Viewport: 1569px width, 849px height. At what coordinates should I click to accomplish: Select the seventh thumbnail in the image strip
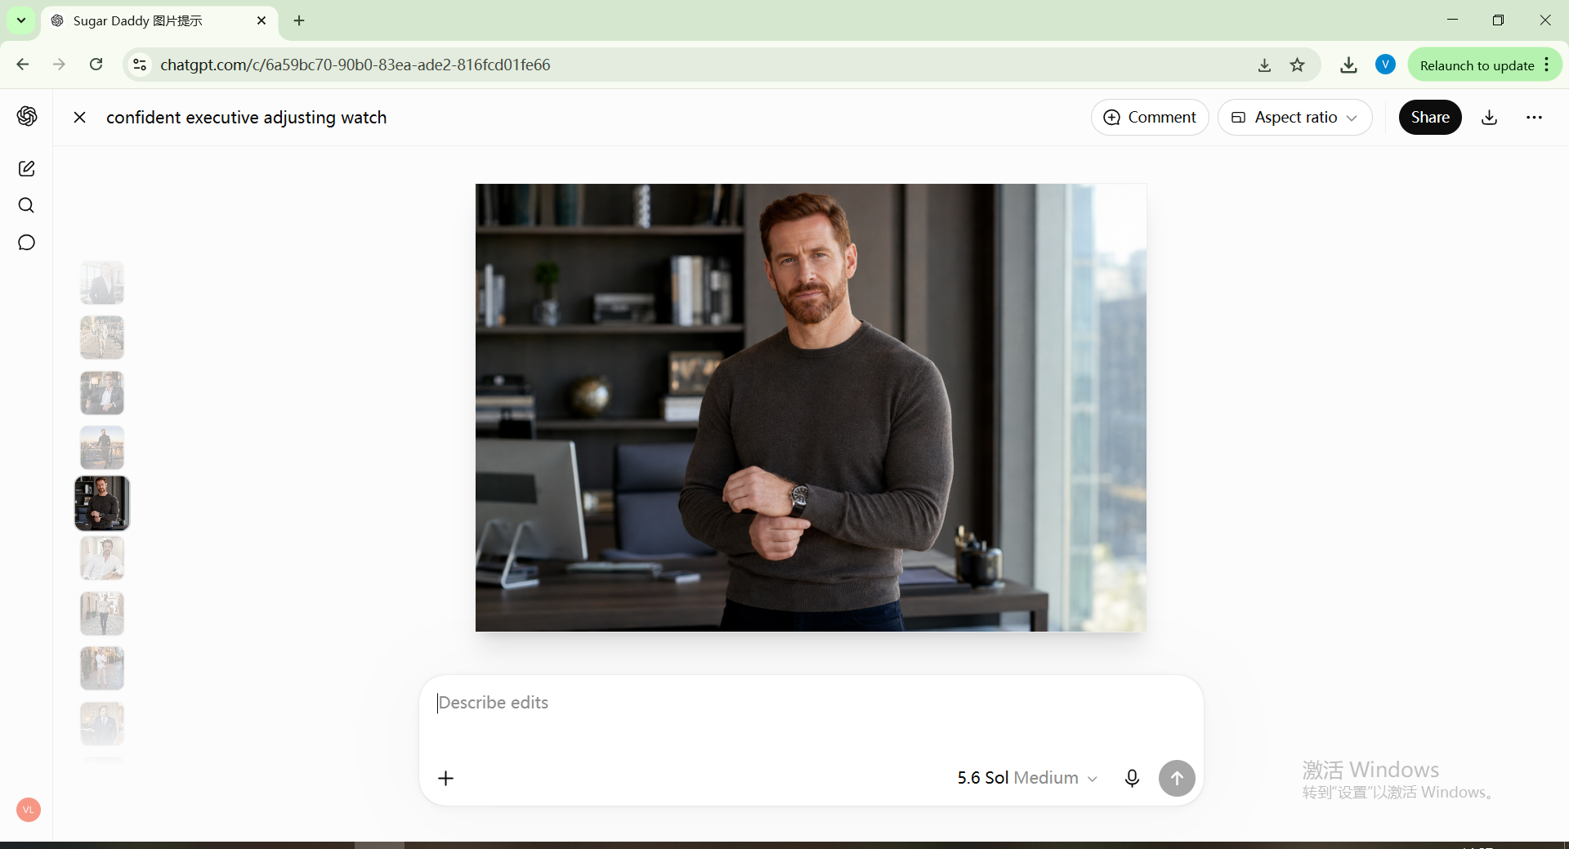[x=102, y=614]
